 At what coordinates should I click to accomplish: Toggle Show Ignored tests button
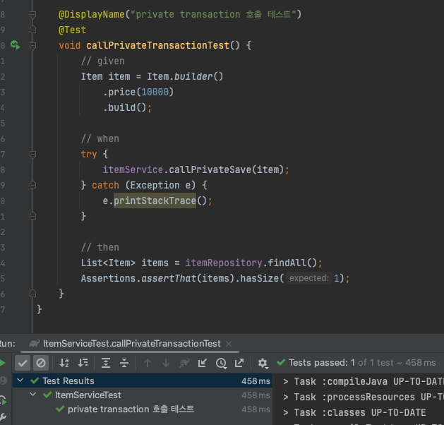pyautogui.click(x=41, y=363)
